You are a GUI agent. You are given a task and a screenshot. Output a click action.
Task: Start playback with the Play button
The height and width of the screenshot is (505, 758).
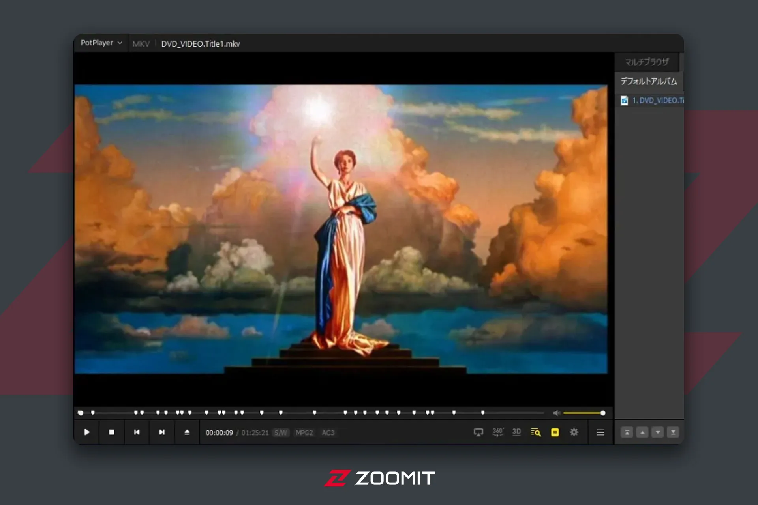point(86,432)
